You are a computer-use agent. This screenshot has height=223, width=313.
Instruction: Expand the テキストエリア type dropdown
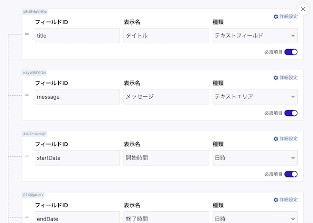[255, 97]
